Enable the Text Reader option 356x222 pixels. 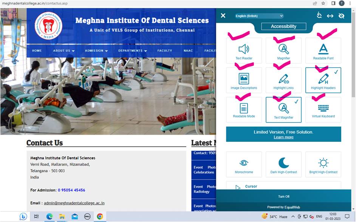click(x=244, y=51)
